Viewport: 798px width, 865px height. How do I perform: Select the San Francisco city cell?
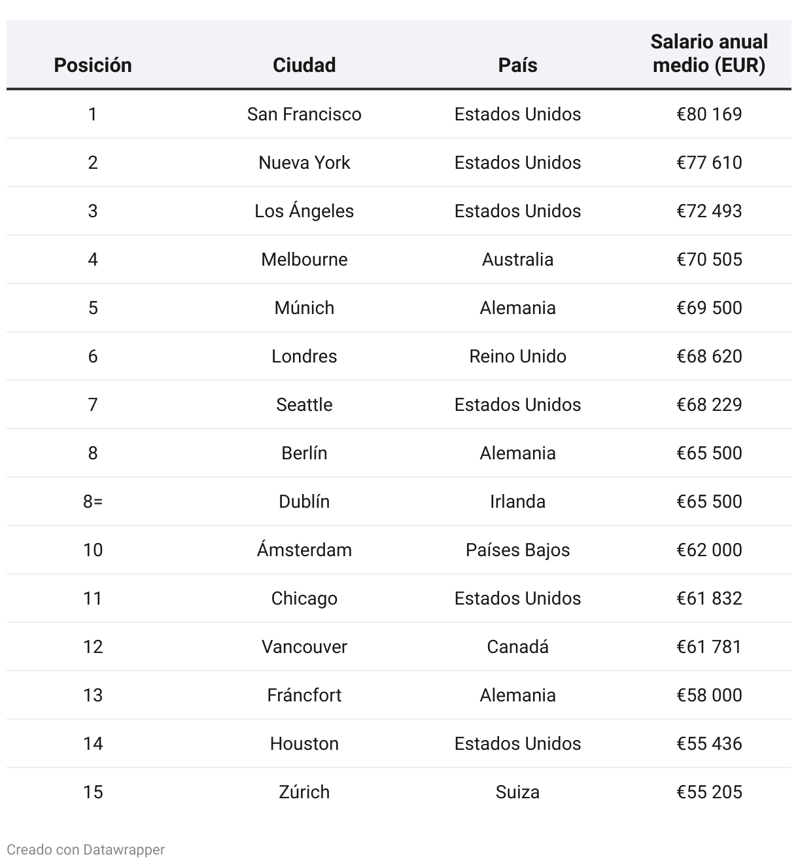coord(304,114)
